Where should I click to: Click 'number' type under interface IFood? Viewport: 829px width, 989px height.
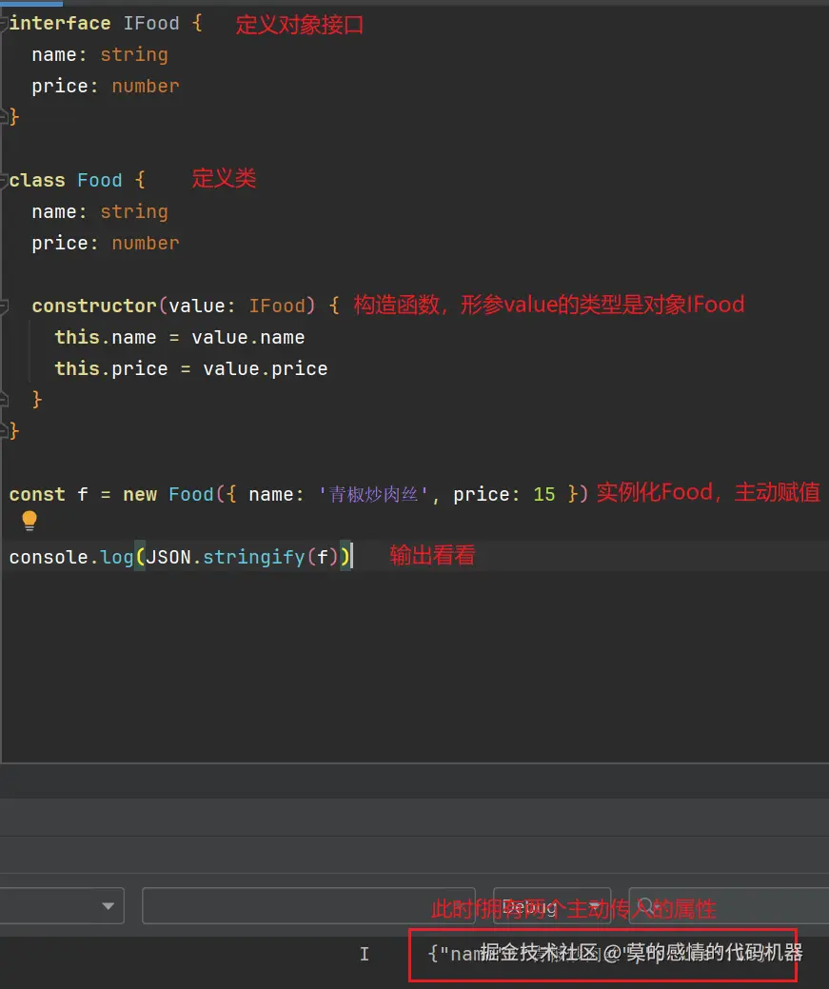(145, 87)
